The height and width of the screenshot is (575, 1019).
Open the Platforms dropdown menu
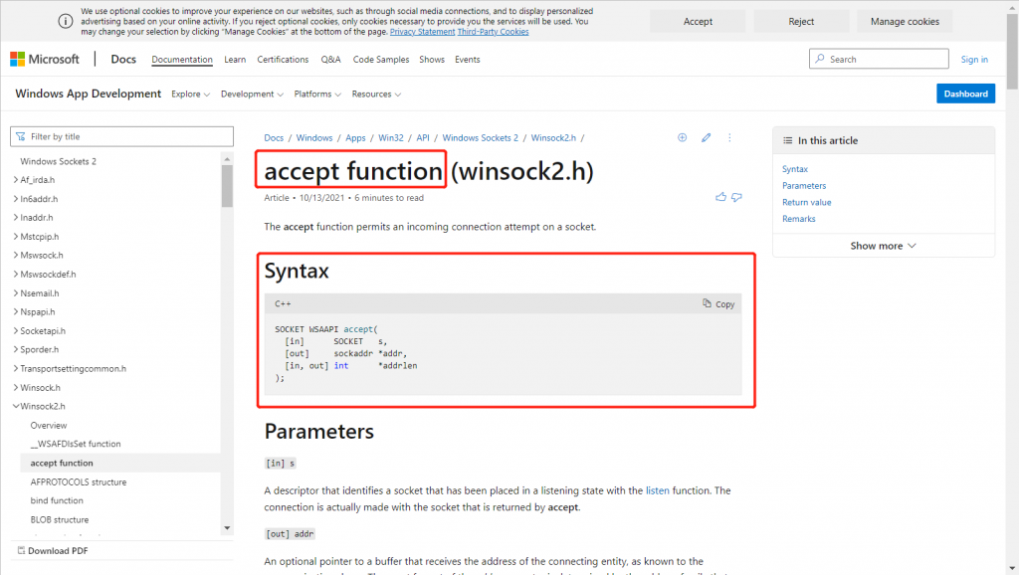pyautogui.click(x=317, y=95)
